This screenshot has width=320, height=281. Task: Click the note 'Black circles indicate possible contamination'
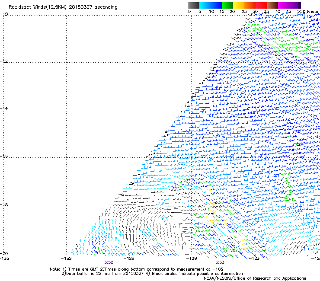click(x=197, y=274)
